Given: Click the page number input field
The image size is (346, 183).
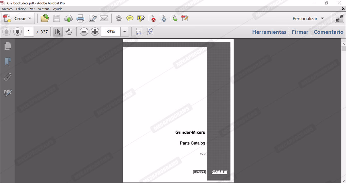Looking at the screenshot, I should click(29, 32).
